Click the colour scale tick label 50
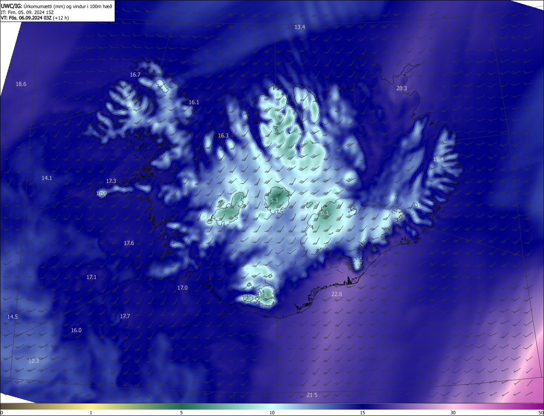Viewport: 544px width, 416px height. coord(540,413)
